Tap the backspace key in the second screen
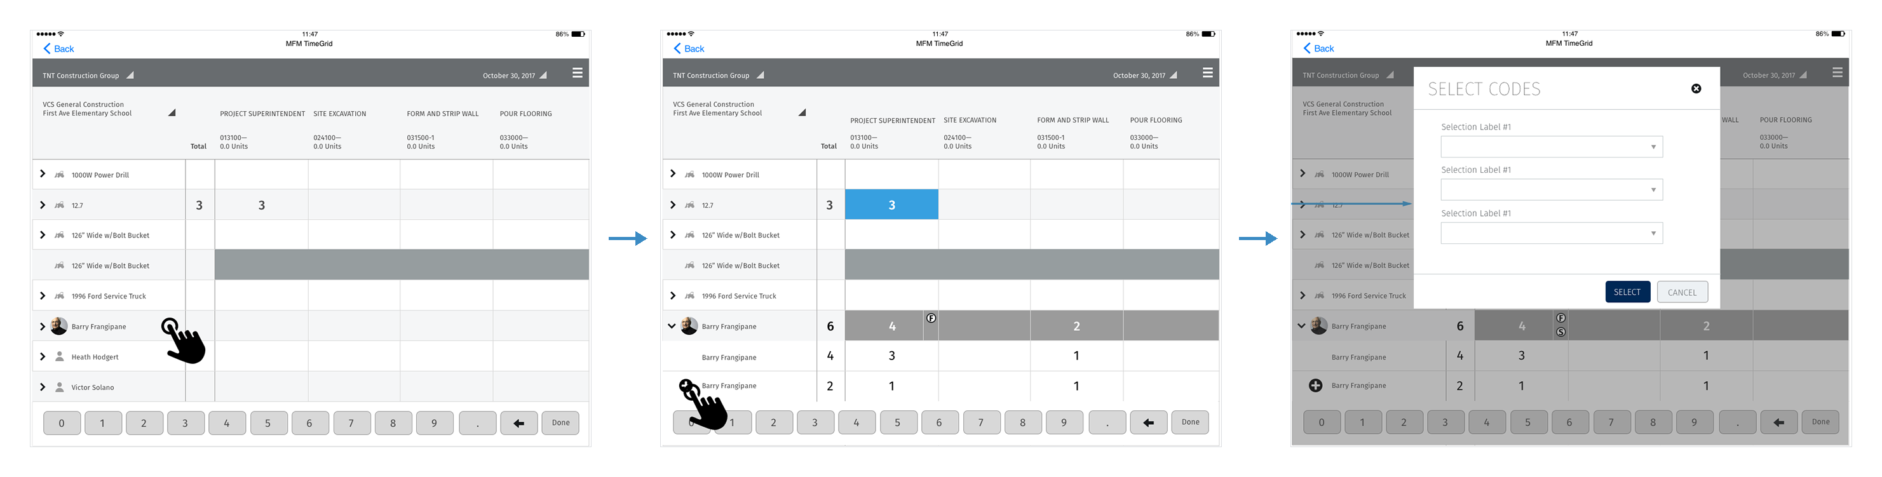Viewport: 1882px width, 477px height. click(1149, 423)
